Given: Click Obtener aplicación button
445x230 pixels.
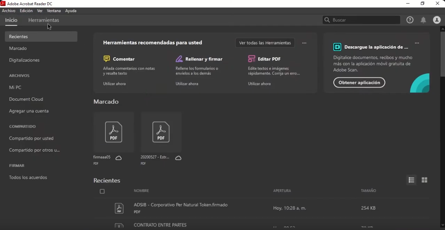Looking at the screenshot, I should 359,83.
